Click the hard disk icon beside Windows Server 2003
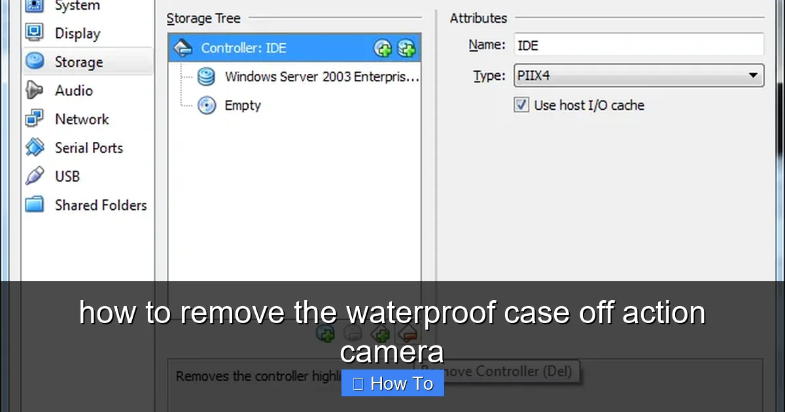The width and height of the screenshot is (785, 412). pos(207,77)
